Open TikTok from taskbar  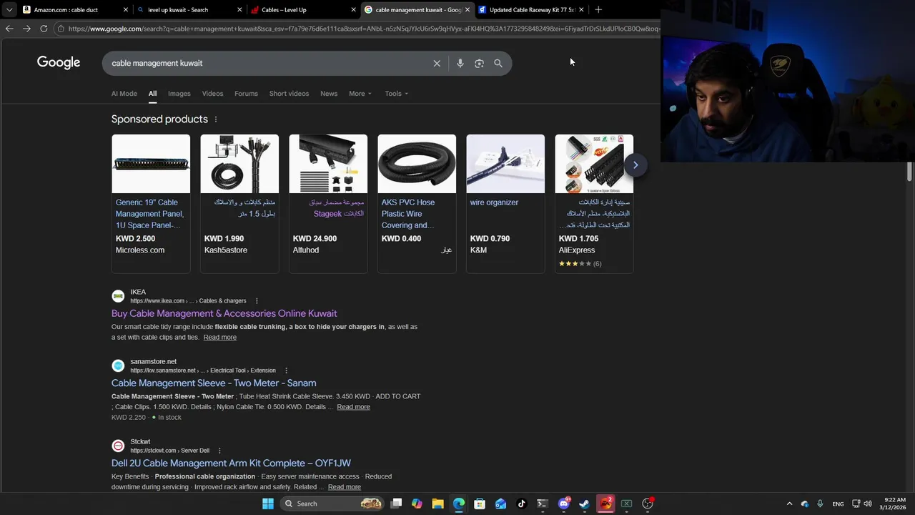click(x=522, y=504)
